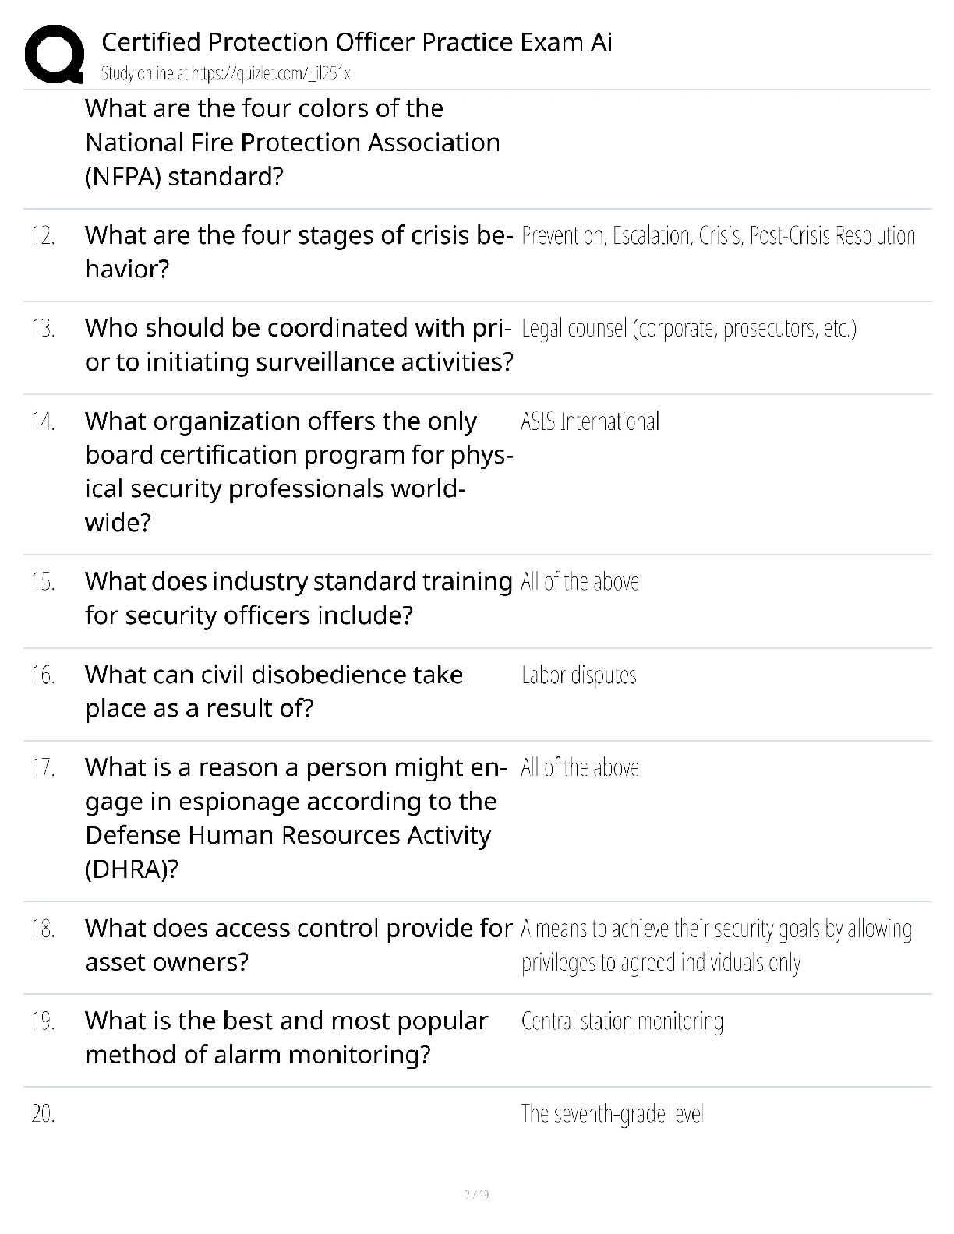Click the Central station monitoring answer
The image size is (954, 1234).
[622, 1021]
